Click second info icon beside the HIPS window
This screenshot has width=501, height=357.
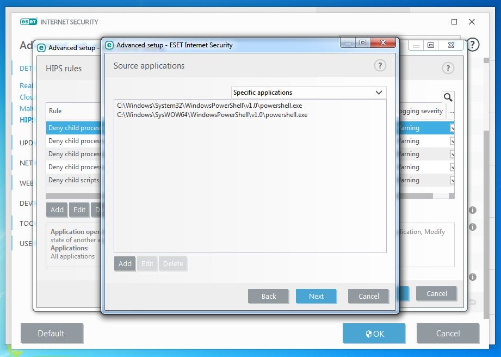[472, 227]
